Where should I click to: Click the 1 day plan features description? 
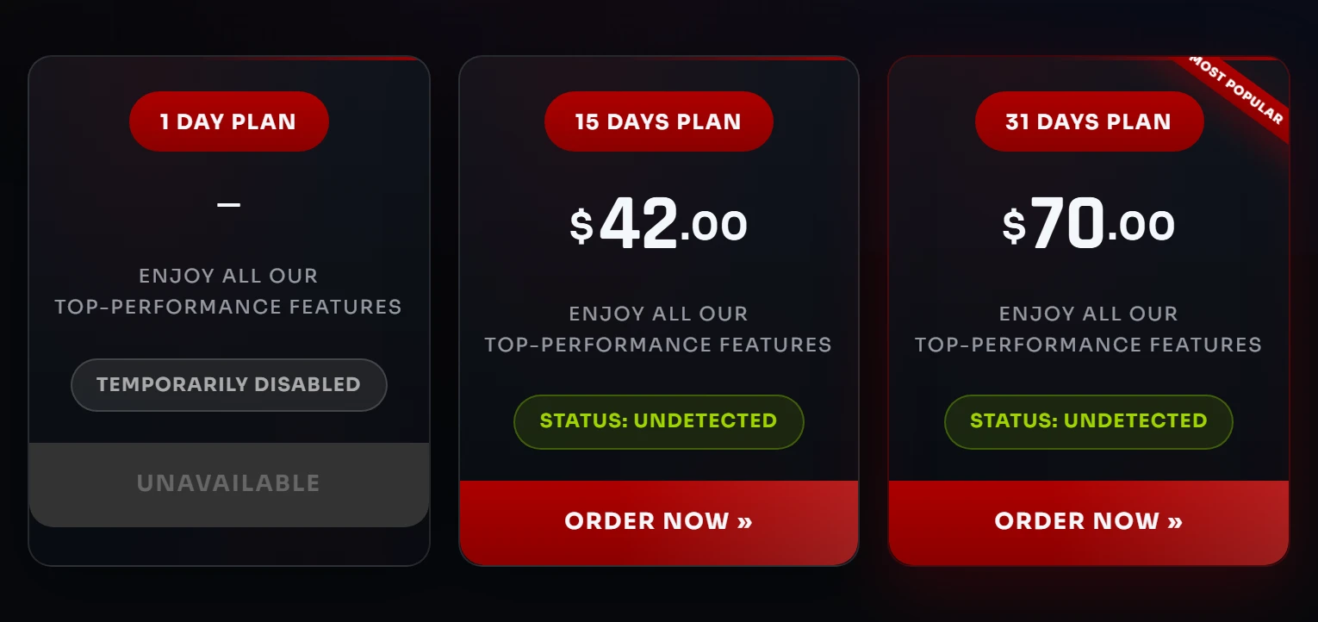(x=228, y=291)
